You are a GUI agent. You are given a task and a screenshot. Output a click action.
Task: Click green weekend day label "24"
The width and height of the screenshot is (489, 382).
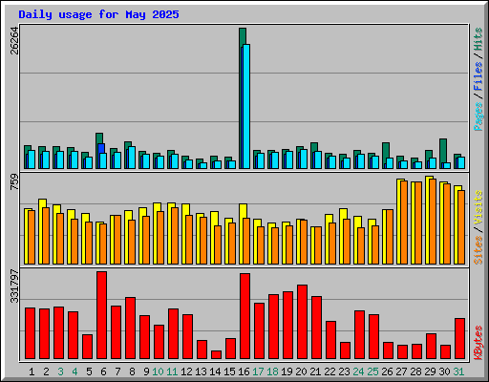pos(358,371)
